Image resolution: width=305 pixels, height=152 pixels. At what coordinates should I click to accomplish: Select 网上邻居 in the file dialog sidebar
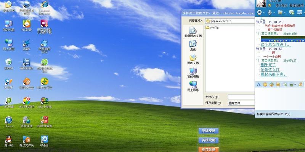(193, 86)
